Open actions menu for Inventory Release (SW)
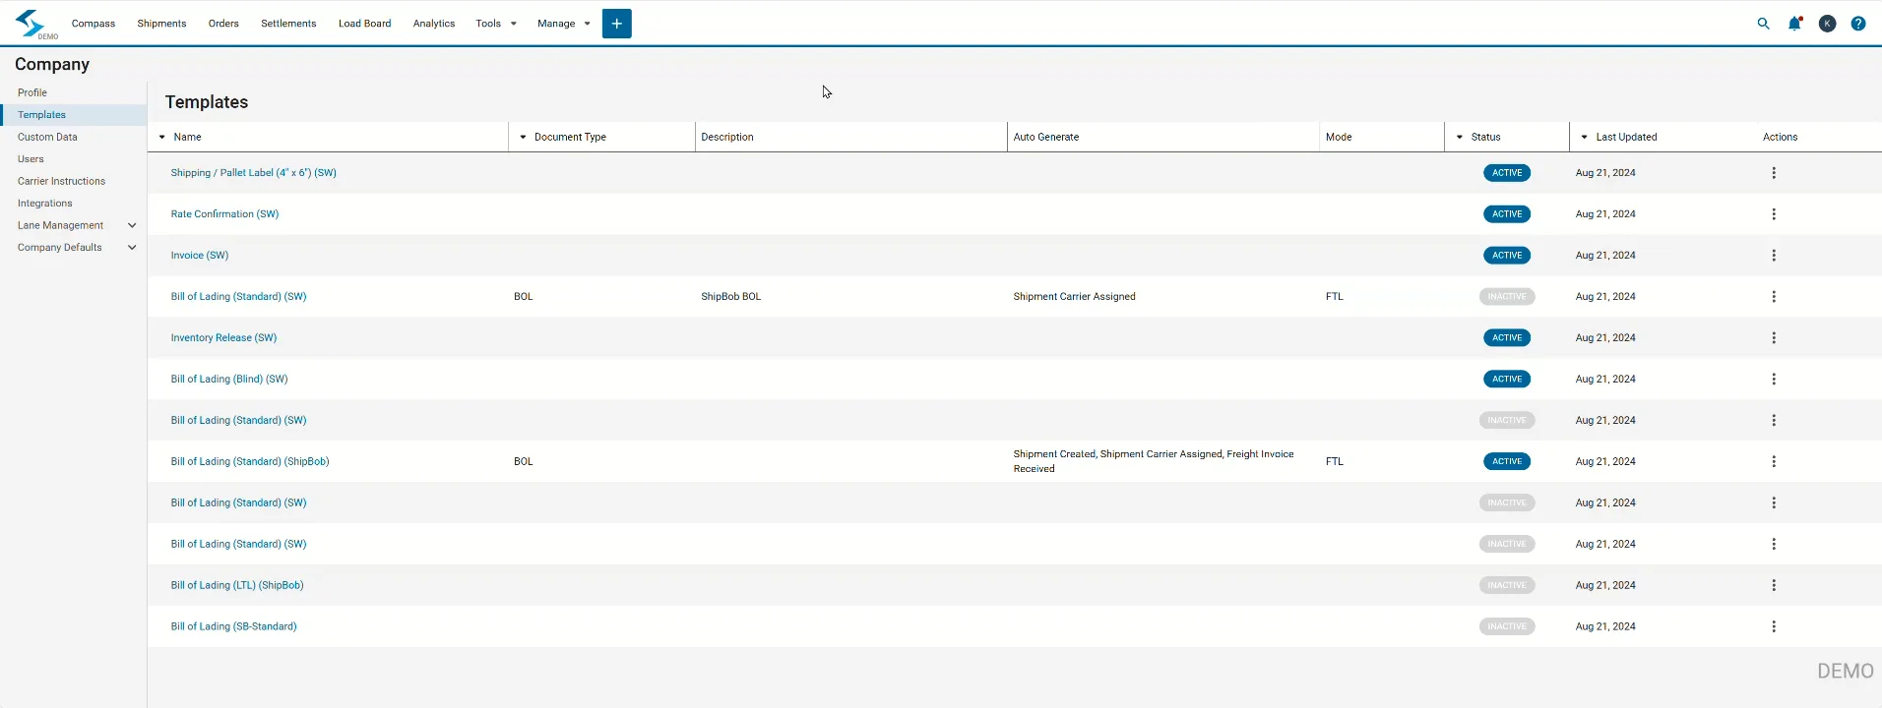 (1774, 338)
